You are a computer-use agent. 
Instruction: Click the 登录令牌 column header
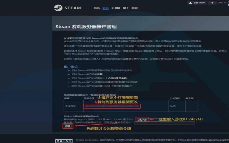[88, 98]
